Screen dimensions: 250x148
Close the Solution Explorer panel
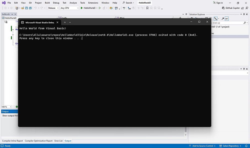[247, 14]
